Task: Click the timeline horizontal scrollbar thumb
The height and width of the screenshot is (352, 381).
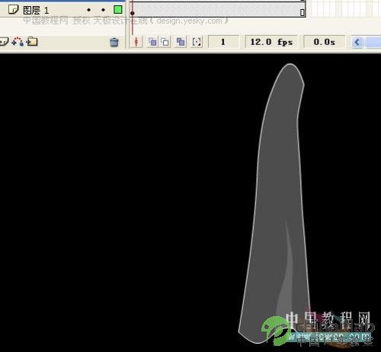Action: (373, 42)
